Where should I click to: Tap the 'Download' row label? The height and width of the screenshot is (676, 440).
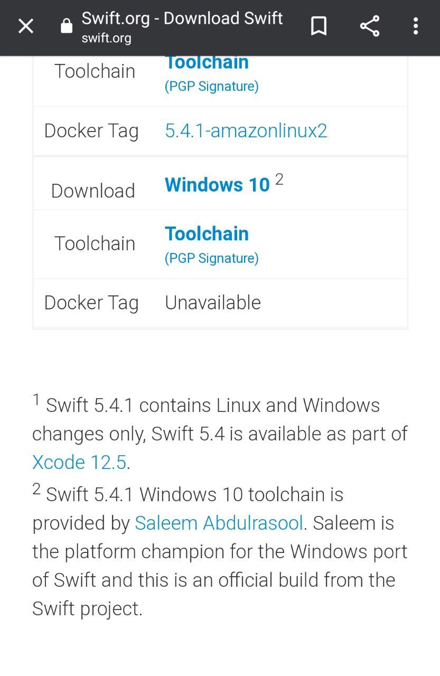pyautogui.click(x=93, y=191)
